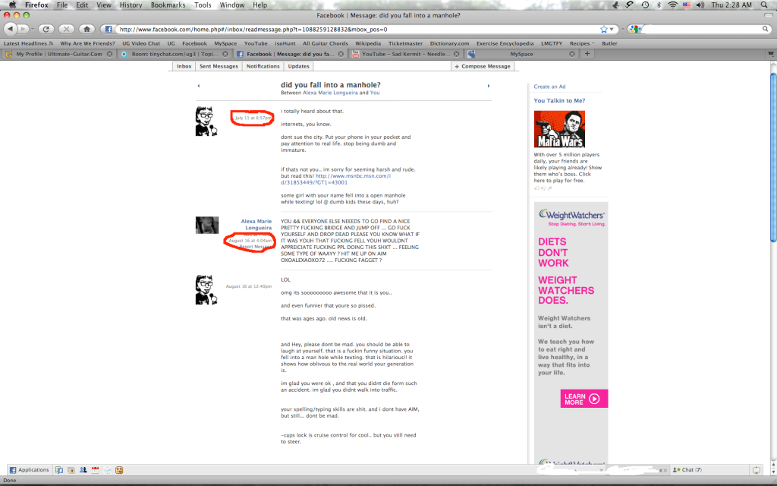Image resolution: width=777 pixels, height=486 pixels.
Task: Open the groups icon in the Facebook bar
Action: pos(83,469)
